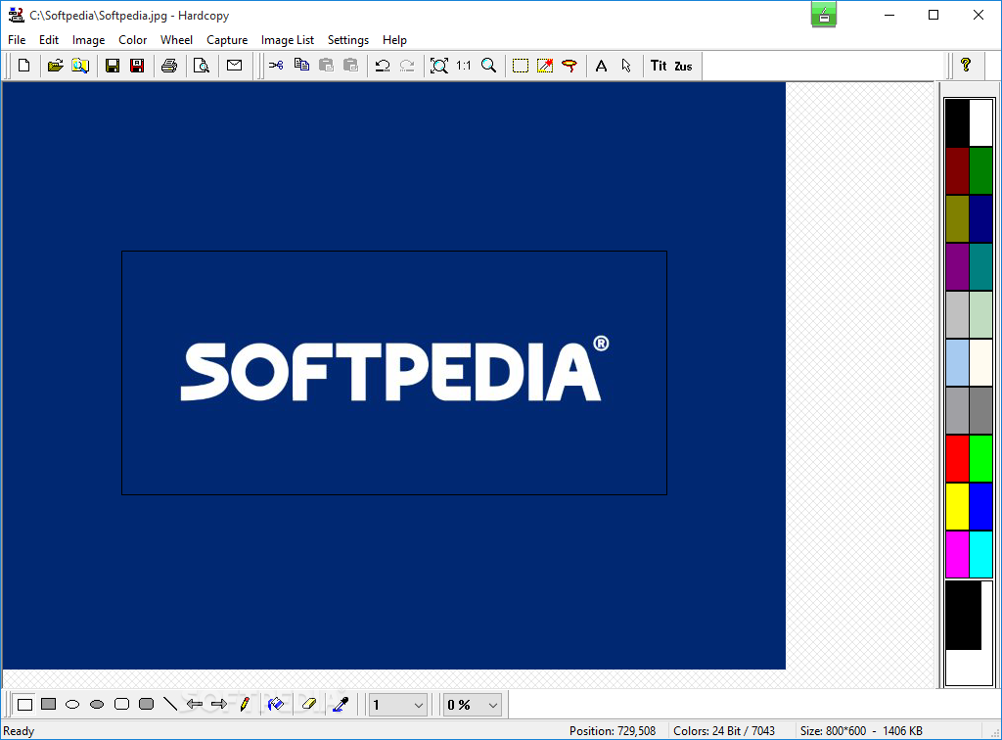Select the filled ellipse drawing tool
This screenshot has height=740, width=1002.
(x=97, y=704)
